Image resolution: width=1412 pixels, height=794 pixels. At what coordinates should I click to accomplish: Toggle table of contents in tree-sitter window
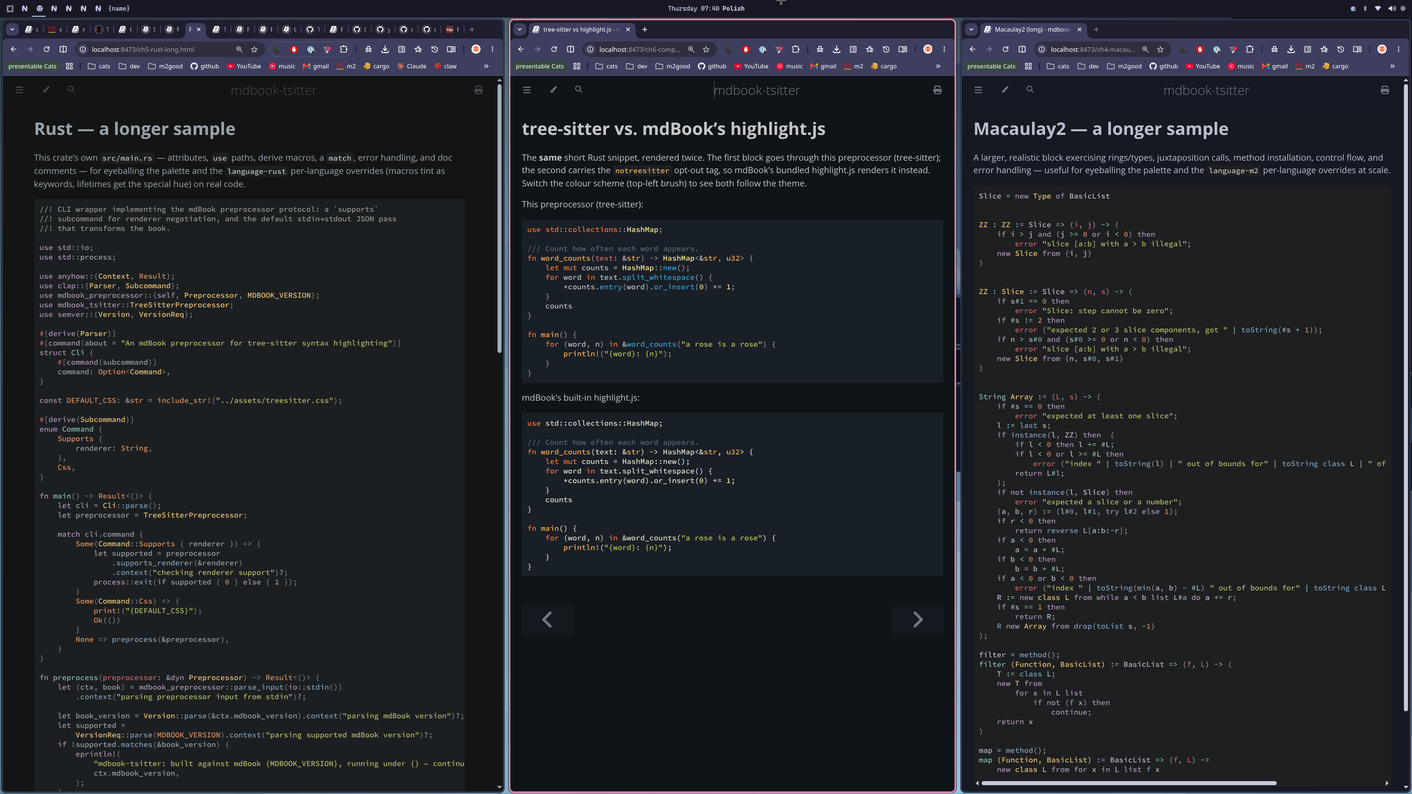pyautogui.click(x=527, y=90)
